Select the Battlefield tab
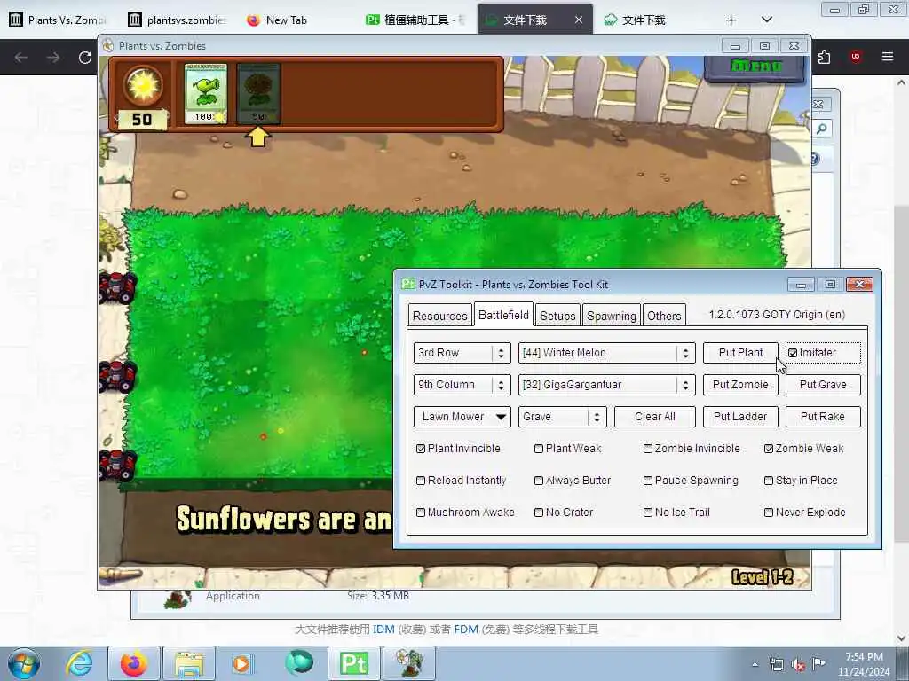Image resolution: width=909 pixels, height=681 pixels. click(503, 315)
